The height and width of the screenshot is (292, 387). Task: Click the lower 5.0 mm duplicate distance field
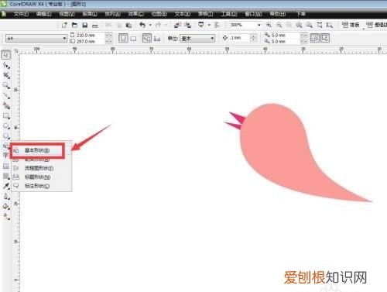[286, 41]
